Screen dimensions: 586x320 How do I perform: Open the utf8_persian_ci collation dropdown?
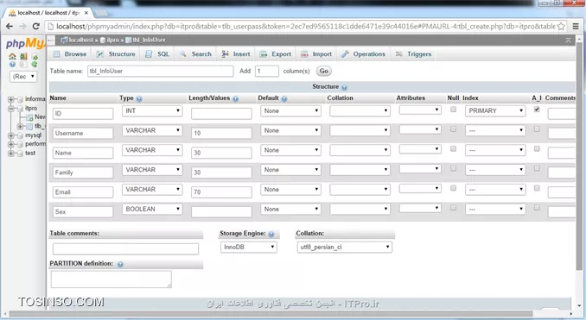[x=345, y=247]
